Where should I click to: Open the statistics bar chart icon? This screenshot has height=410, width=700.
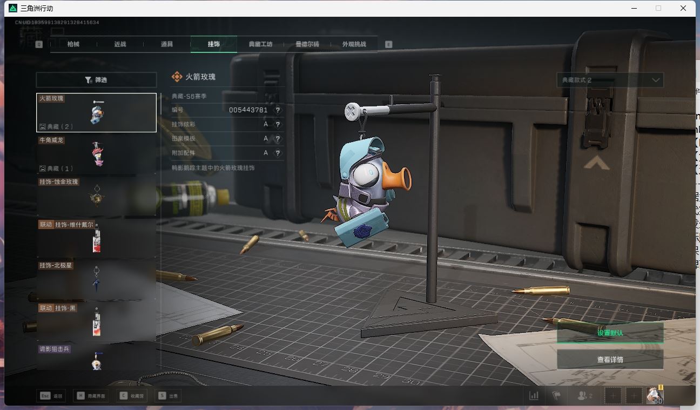(x=534, y=395)
